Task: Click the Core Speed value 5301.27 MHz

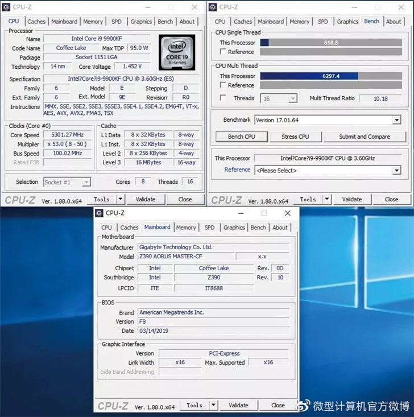Action: click(x=68, y=135)
